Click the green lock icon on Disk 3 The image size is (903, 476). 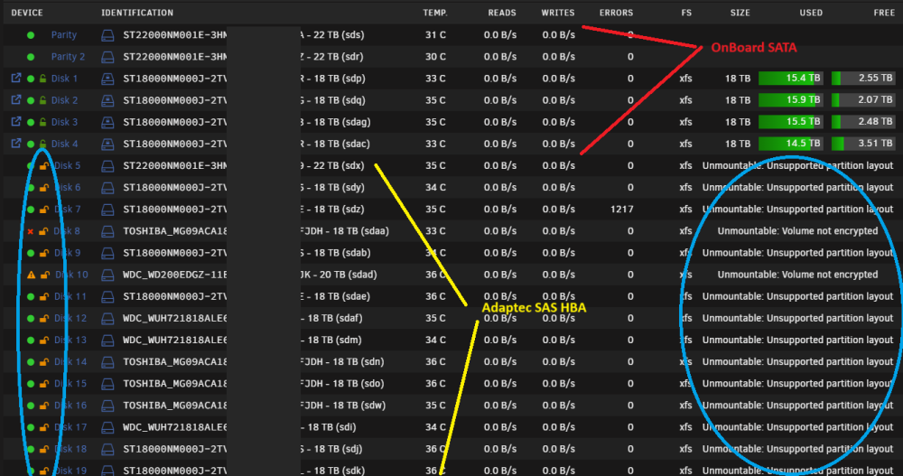(x=42, y=122)
